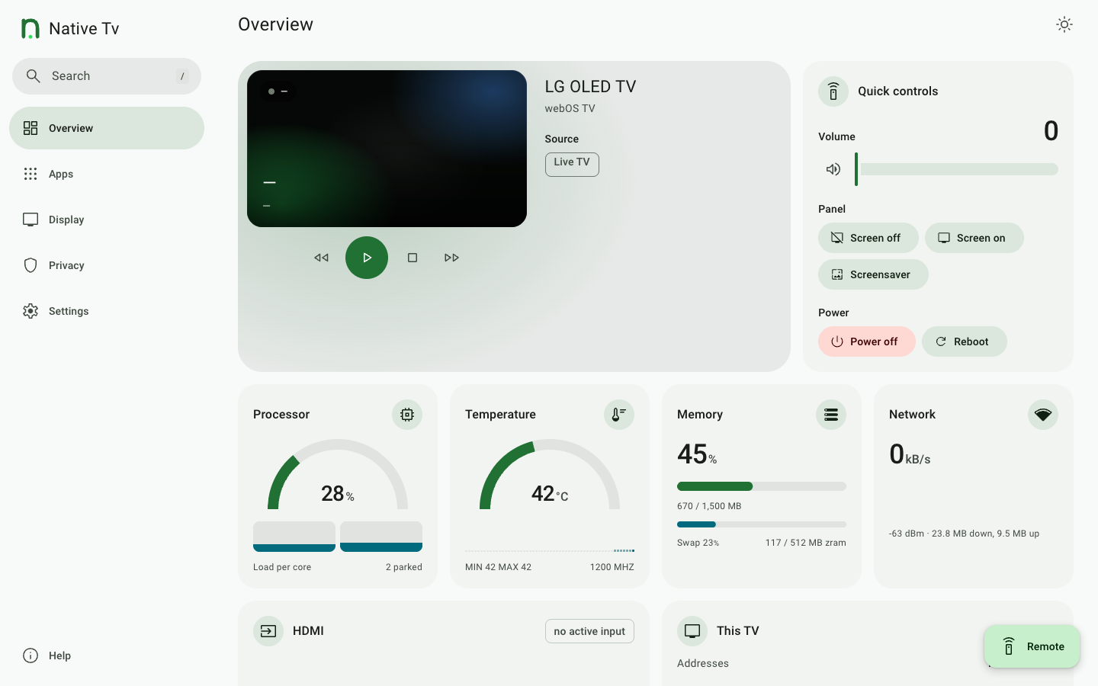Click the 'no active input' HDMI badge
The image size is (1098, 686).
coord(589,631)
